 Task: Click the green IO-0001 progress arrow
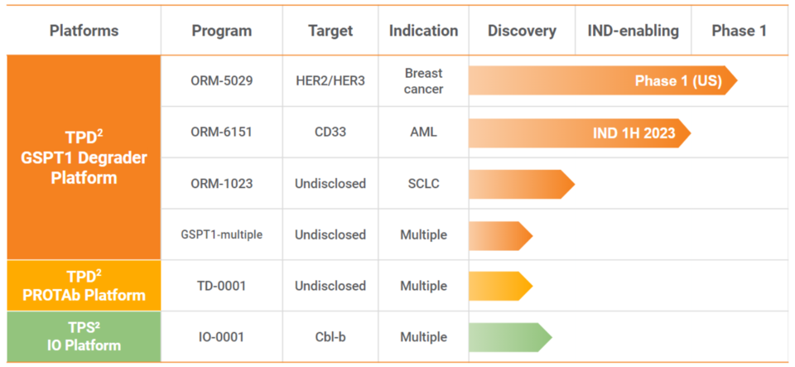pyautogui.click(x=509, y=337)
